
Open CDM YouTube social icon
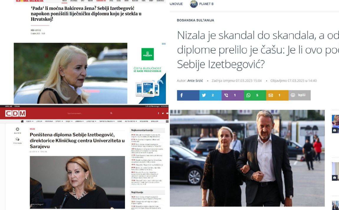pos(167,113)
